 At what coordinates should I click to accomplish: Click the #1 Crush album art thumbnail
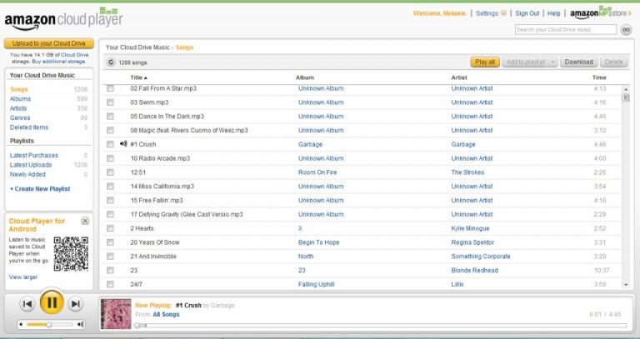click(116, 314)
